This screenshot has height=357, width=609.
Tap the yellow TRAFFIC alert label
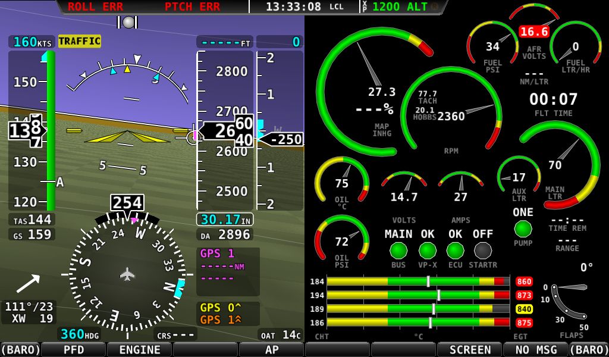80,41
